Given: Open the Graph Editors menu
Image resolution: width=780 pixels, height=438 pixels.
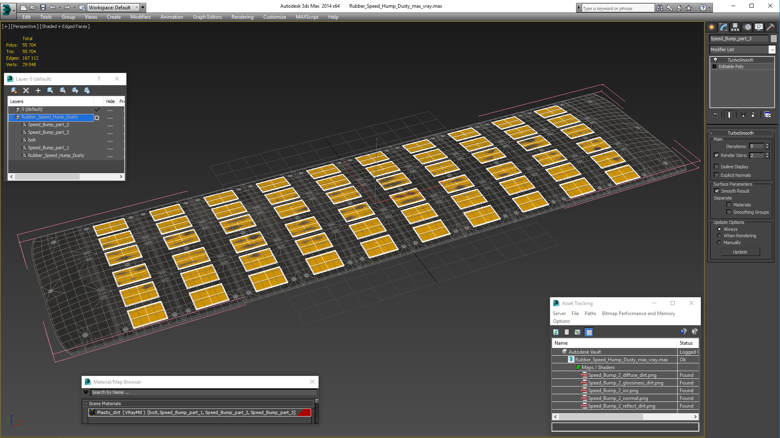Looking at the screenshot, I should tap(207, 17).
